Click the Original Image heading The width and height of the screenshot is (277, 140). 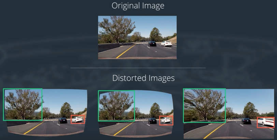[138, 6]
